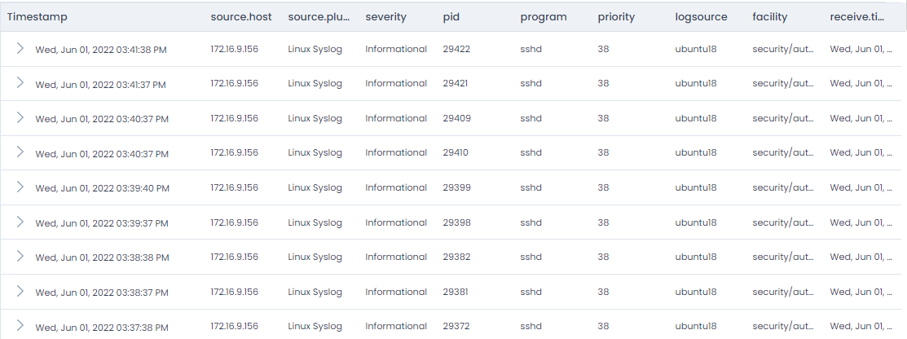The image size is (907, 339).
Task: Click the truncated source.plu... column header
Action: pyautogui.click(x=319, y=17)
